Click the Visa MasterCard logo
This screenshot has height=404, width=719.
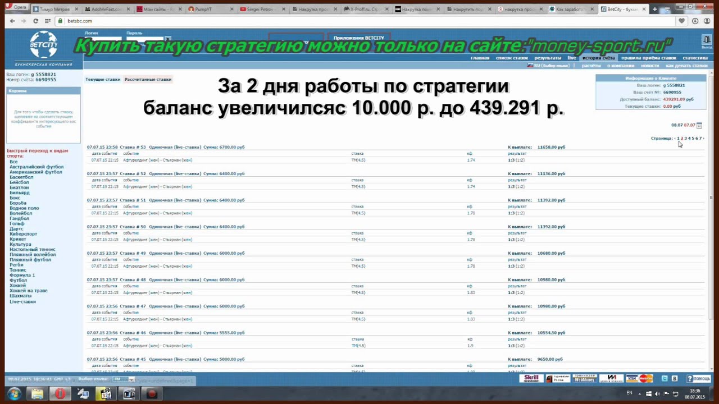(x=639, y=379)
